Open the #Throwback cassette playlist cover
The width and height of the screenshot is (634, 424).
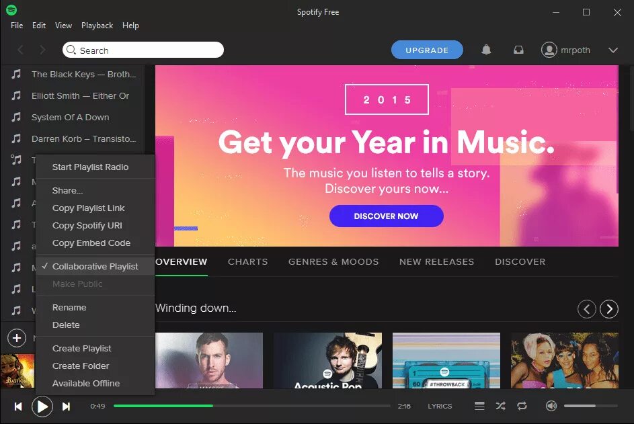coord(446,361)
